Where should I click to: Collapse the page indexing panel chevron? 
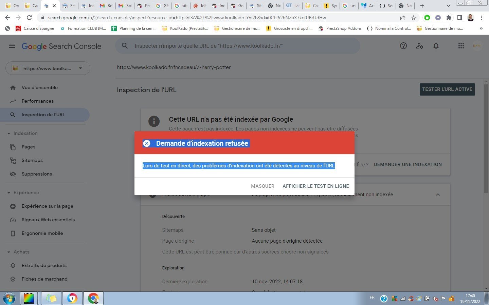438,195
